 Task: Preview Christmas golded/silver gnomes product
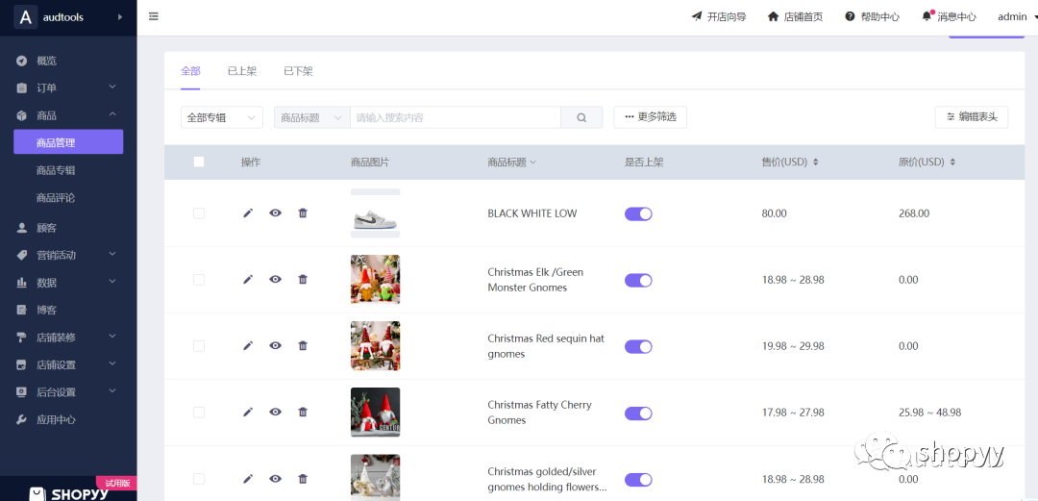coord(276,479)
